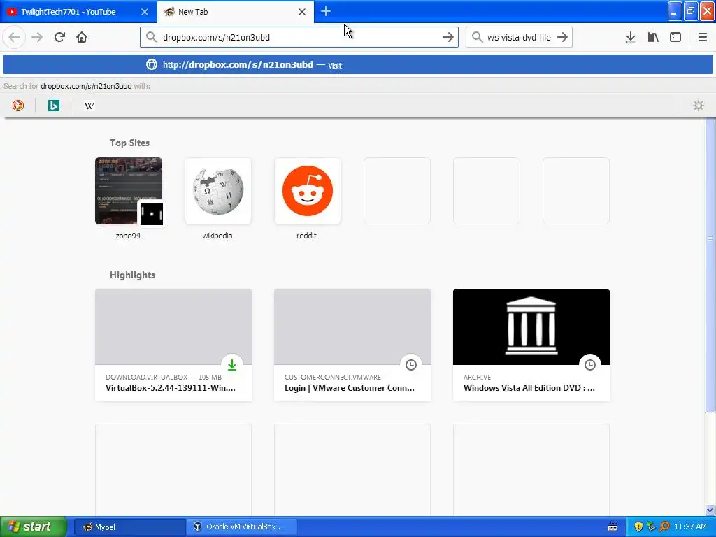Viewport: 716px width, 537px height.
Task: Click the magnifier icon in the search box
Action: 477,37
